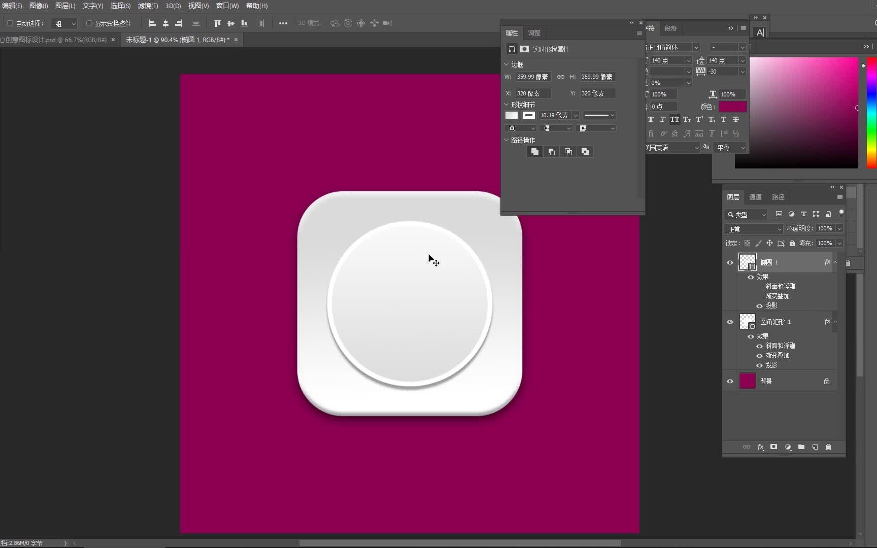The height and width of the screenshot is (548, 877).
Task: Click the W width field 359.99 像素
Action: point(533,77)
